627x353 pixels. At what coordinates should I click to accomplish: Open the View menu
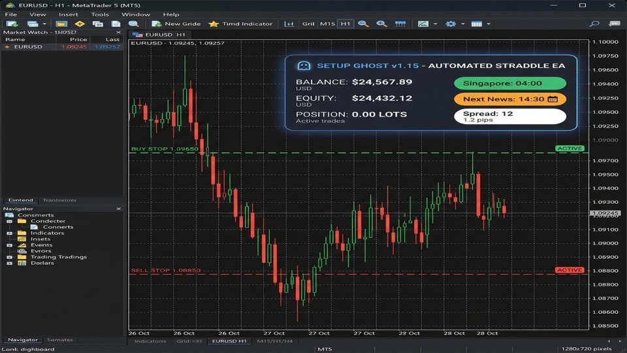pyautogui.click(x=38, y=14)
